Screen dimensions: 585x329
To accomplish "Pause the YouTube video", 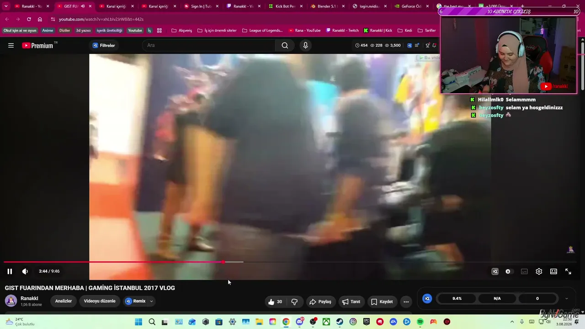I will point(10,271).
